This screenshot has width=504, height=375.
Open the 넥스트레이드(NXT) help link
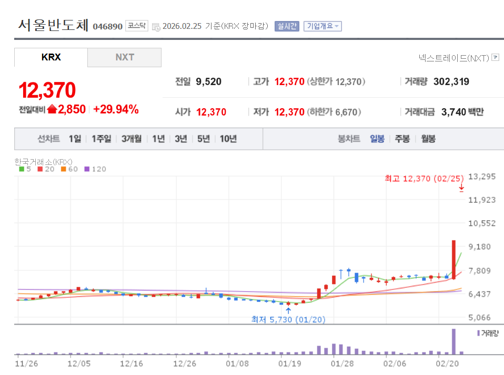point(453,58)
